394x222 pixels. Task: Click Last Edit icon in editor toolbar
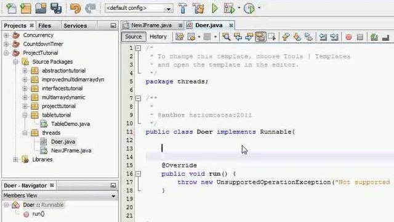click(179, 37)
